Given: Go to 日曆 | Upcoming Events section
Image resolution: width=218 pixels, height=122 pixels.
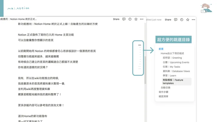Looking at the screenshot, I should (x=176, y=62).
